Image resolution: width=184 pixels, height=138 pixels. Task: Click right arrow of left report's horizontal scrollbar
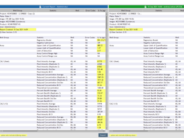pos(104,131)
